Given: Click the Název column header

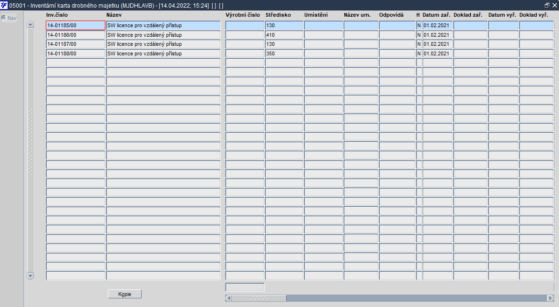Looking at the screenshot, I should pyautogui.click(x=114, y=15).
